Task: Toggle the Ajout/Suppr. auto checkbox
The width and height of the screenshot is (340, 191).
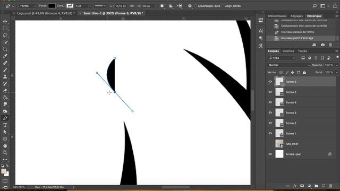Action: click(195, 6)
